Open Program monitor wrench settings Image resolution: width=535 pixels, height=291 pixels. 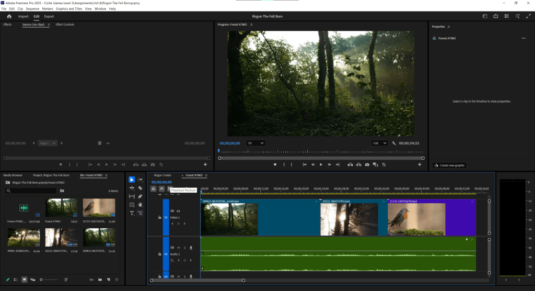tap(393, 143)
